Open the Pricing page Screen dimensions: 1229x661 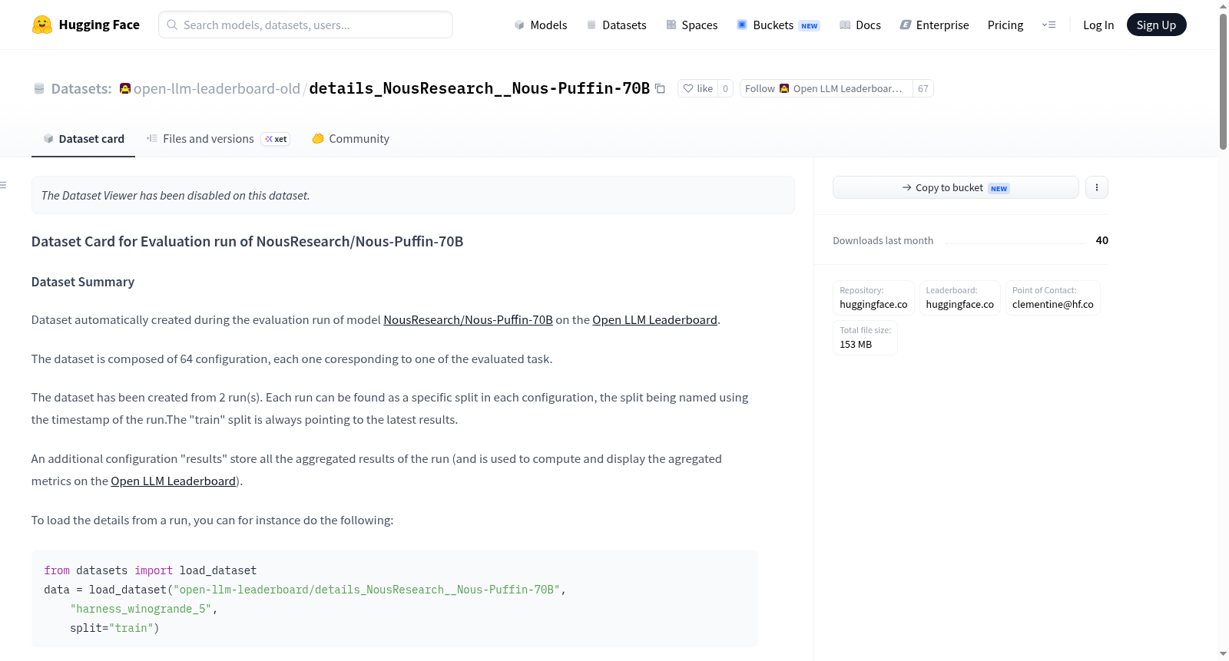pos(1005,25)
